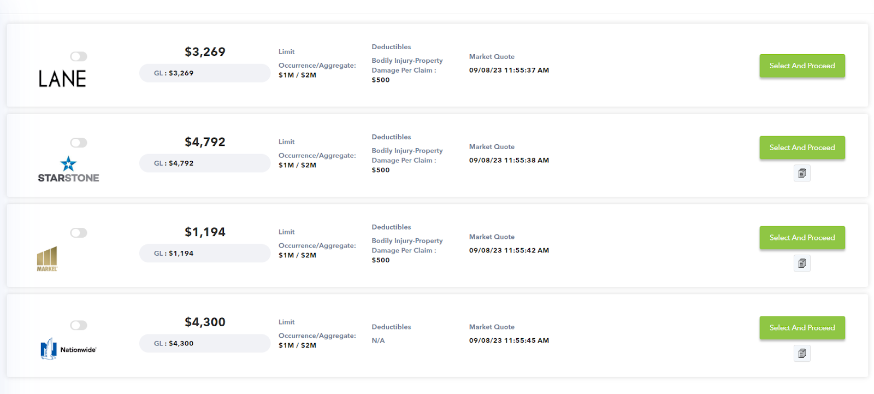The height and width of the screenshot is (394, 874).
Task: Select And Proceed with LANE quote
Action: point(802,66)
